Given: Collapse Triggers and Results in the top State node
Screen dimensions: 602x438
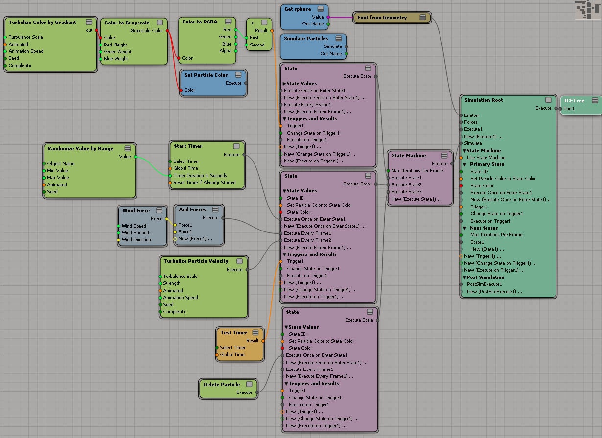Looking at the screenshot, I should pyautogui.click(x=284, y=119).
